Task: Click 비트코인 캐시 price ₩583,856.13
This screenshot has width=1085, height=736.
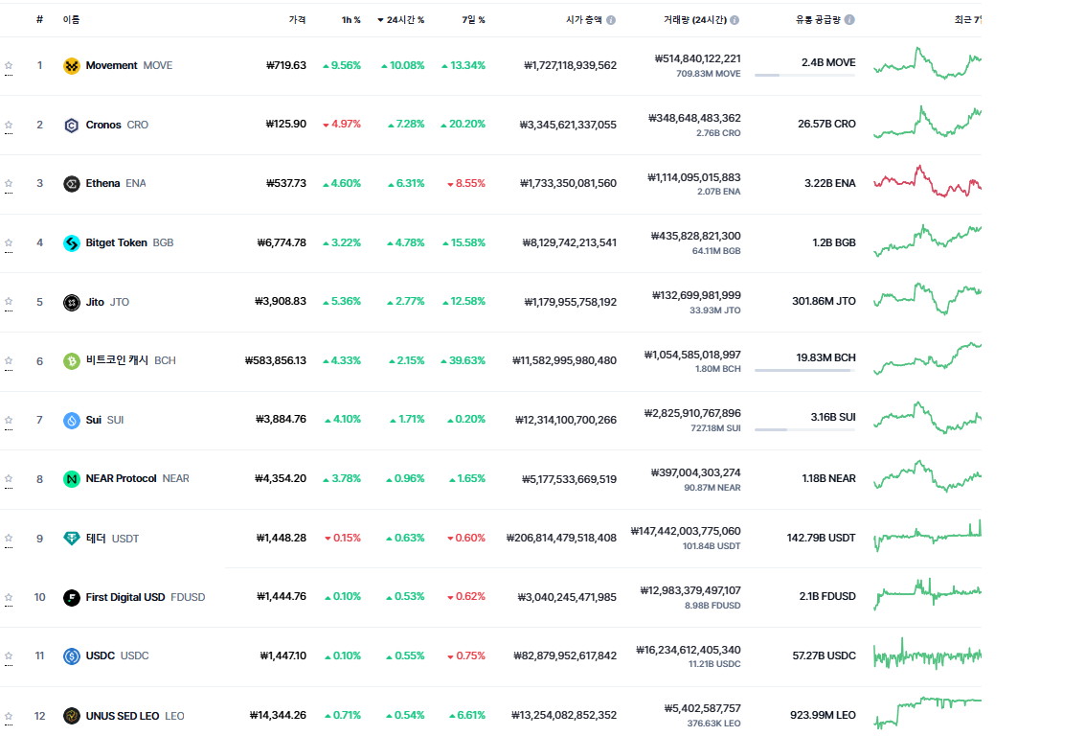Action: coord(276,360)
